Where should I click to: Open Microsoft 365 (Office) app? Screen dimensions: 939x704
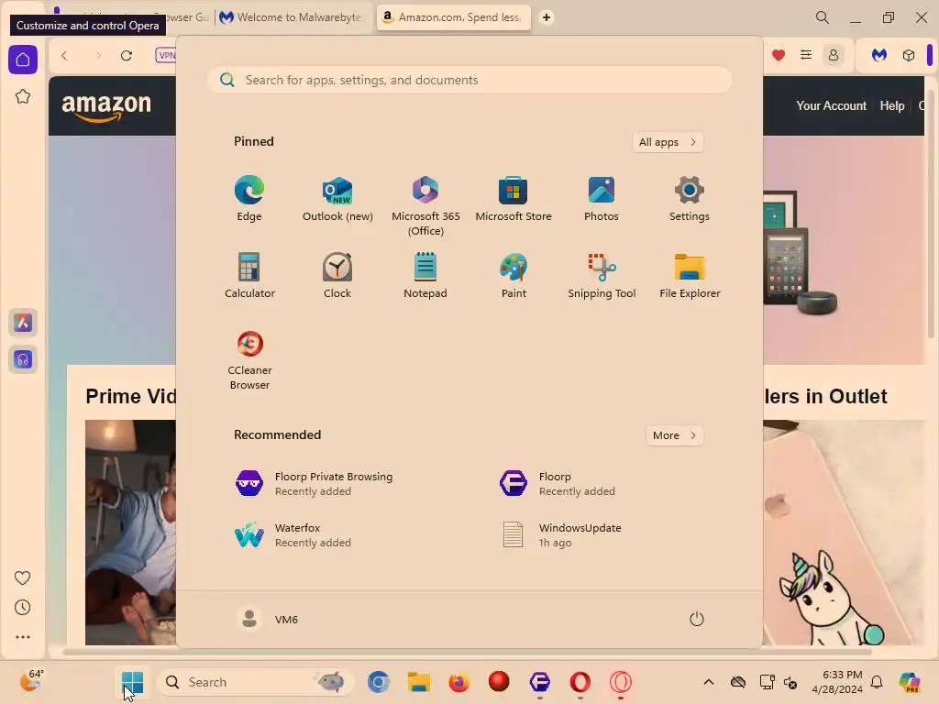point(425,206)
